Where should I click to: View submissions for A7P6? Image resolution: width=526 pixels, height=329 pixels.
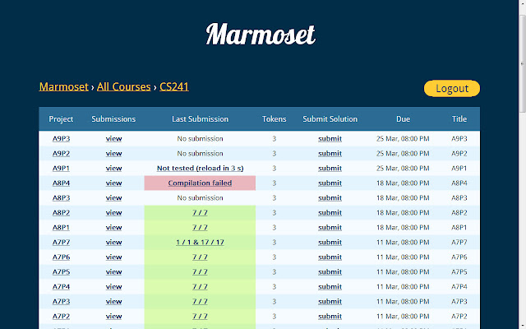(113, 257)
